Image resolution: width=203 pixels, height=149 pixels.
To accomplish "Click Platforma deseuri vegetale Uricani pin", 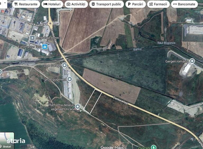I will [x=78, y=107].
